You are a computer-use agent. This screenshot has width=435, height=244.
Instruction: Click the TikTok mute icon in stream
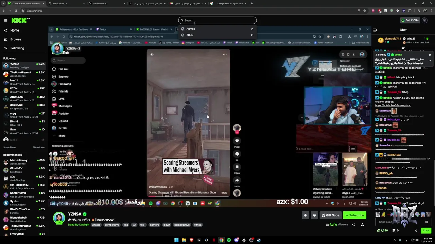click(152, 54)
